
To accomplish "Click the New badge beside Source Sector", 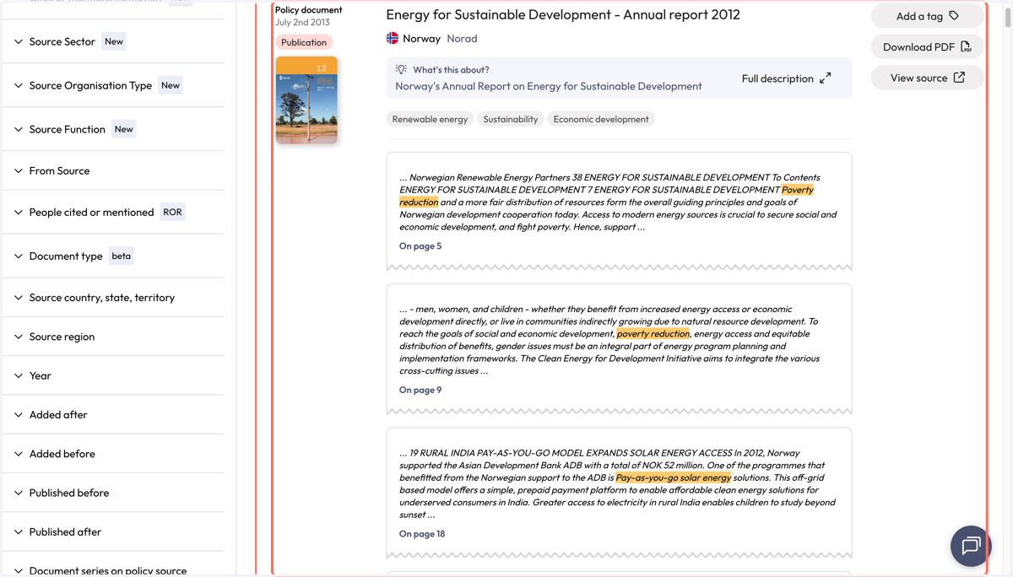I will [x=114, y=41].
